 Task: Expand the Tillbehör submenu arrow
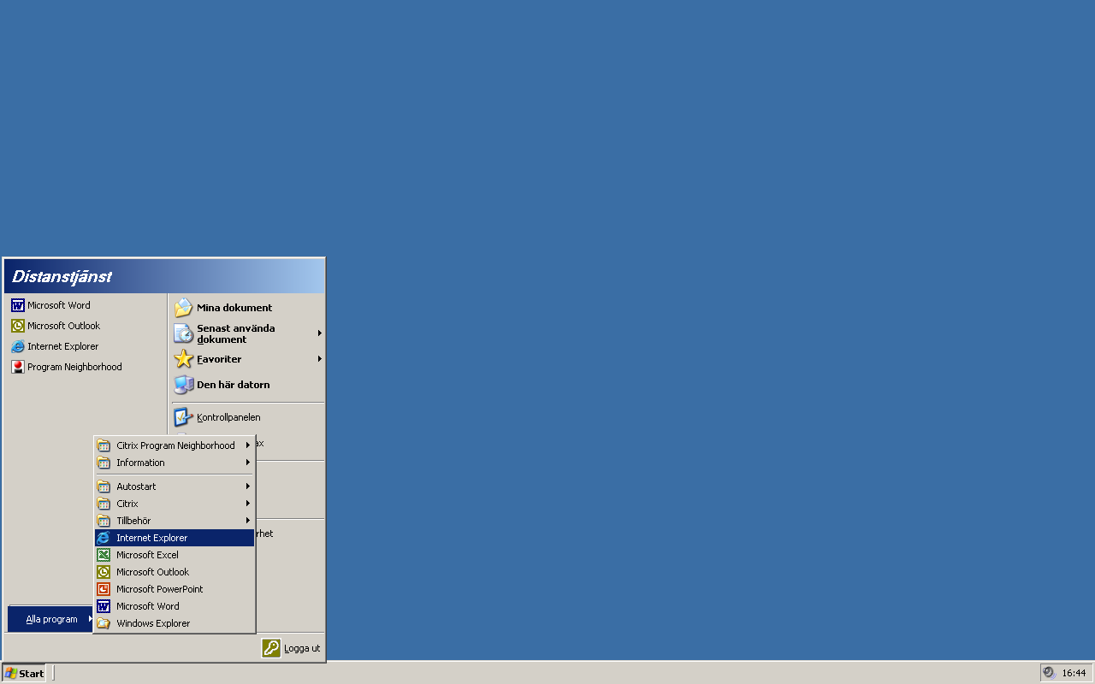pyautogui.click(x=248, y=521)
